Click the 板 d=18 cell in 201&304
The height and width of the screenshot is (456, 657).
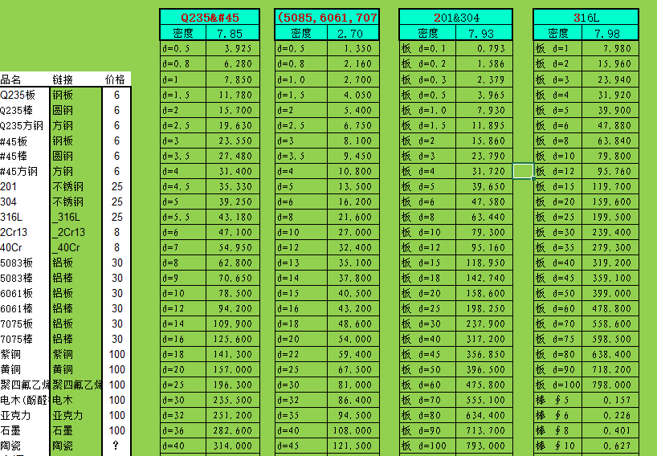tap(427, 279)
